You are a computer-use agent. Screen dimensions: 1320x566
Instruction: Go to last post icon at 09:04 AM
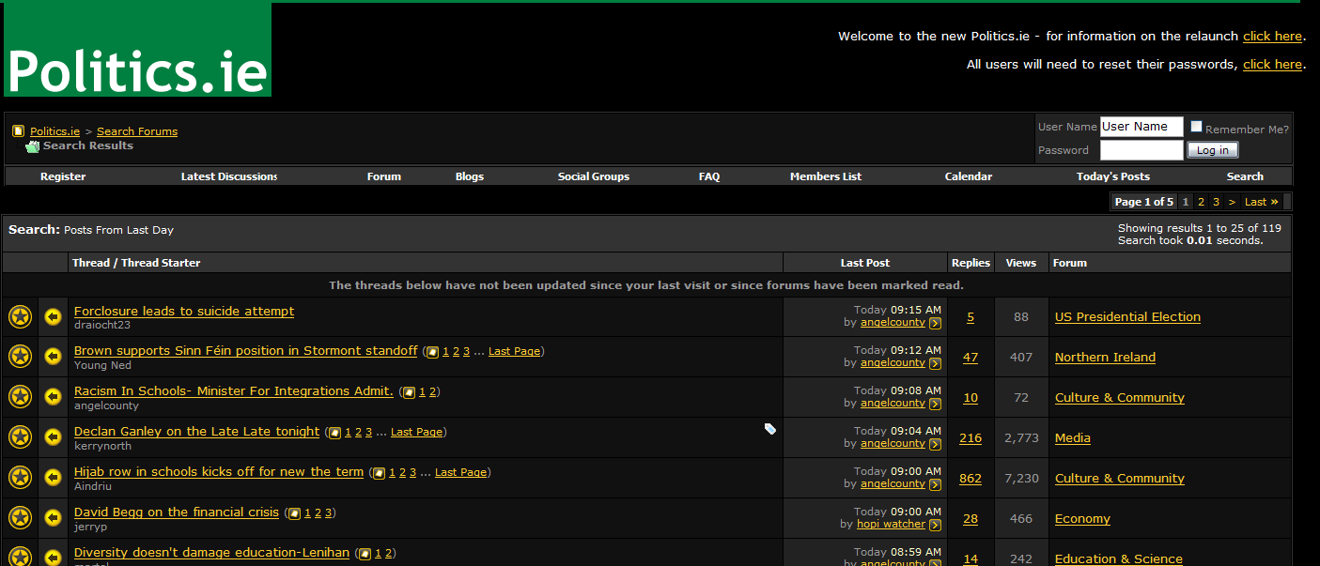tap(935, 444)
